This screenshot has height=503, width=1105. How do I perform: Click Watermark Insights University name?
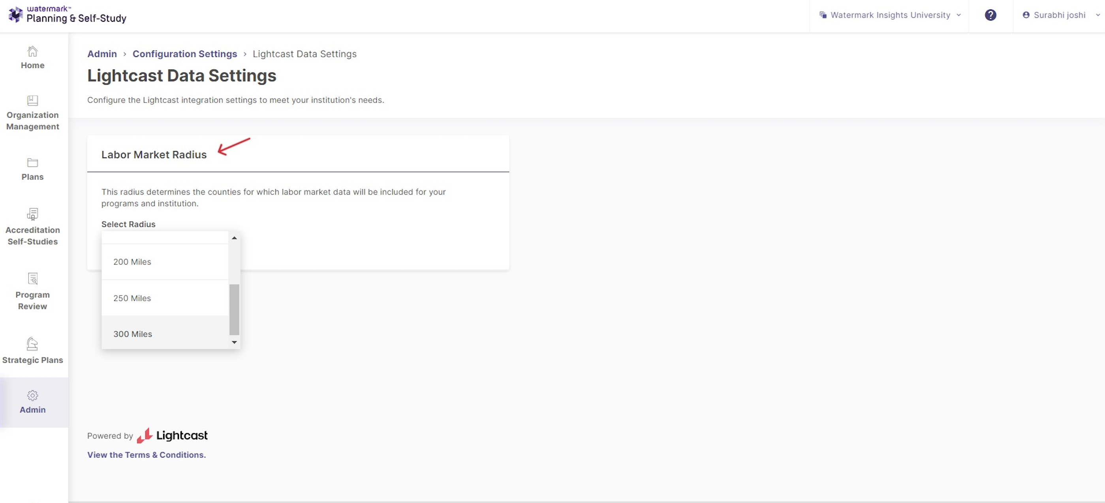pyautogui.click(x=891, y=15)
